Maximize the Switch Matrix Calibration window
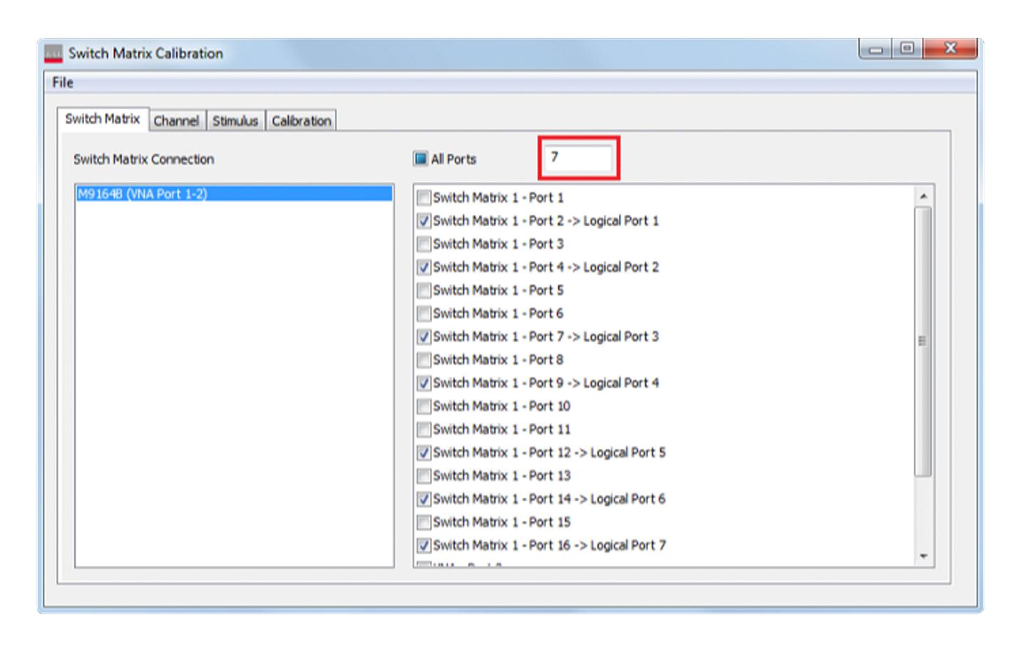The width and height of the screenshot is (1021, 650). (x=907, y=49)
